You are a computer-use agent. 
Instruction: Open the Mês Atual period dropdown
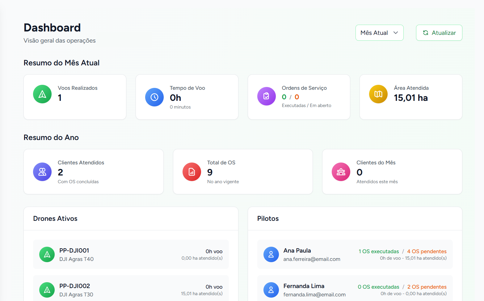click(x=379, y=33)
